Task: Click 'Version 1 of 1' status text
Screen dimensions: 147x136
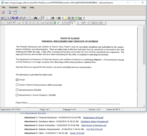Action: coord(95,110)
